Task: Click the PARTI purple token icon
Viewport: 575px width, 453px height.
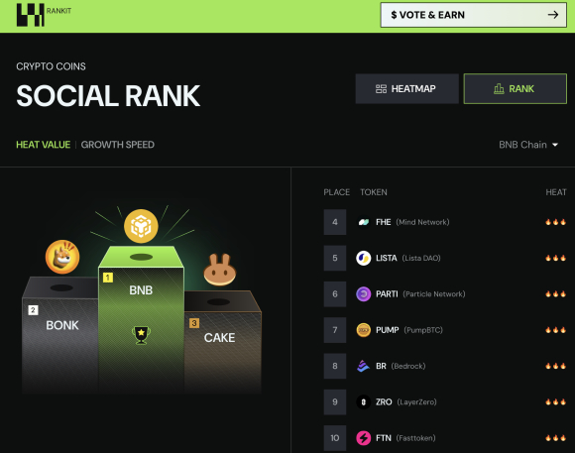Action: click(x=364, y=293)
